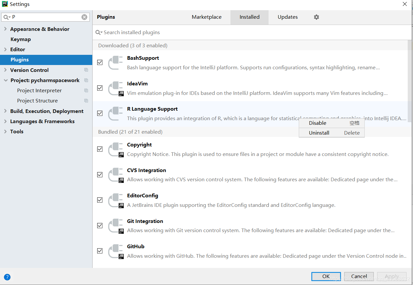Choose Uninstall from the context menu
This screenshot has width=413, height=285.
[x=332, y=133]
